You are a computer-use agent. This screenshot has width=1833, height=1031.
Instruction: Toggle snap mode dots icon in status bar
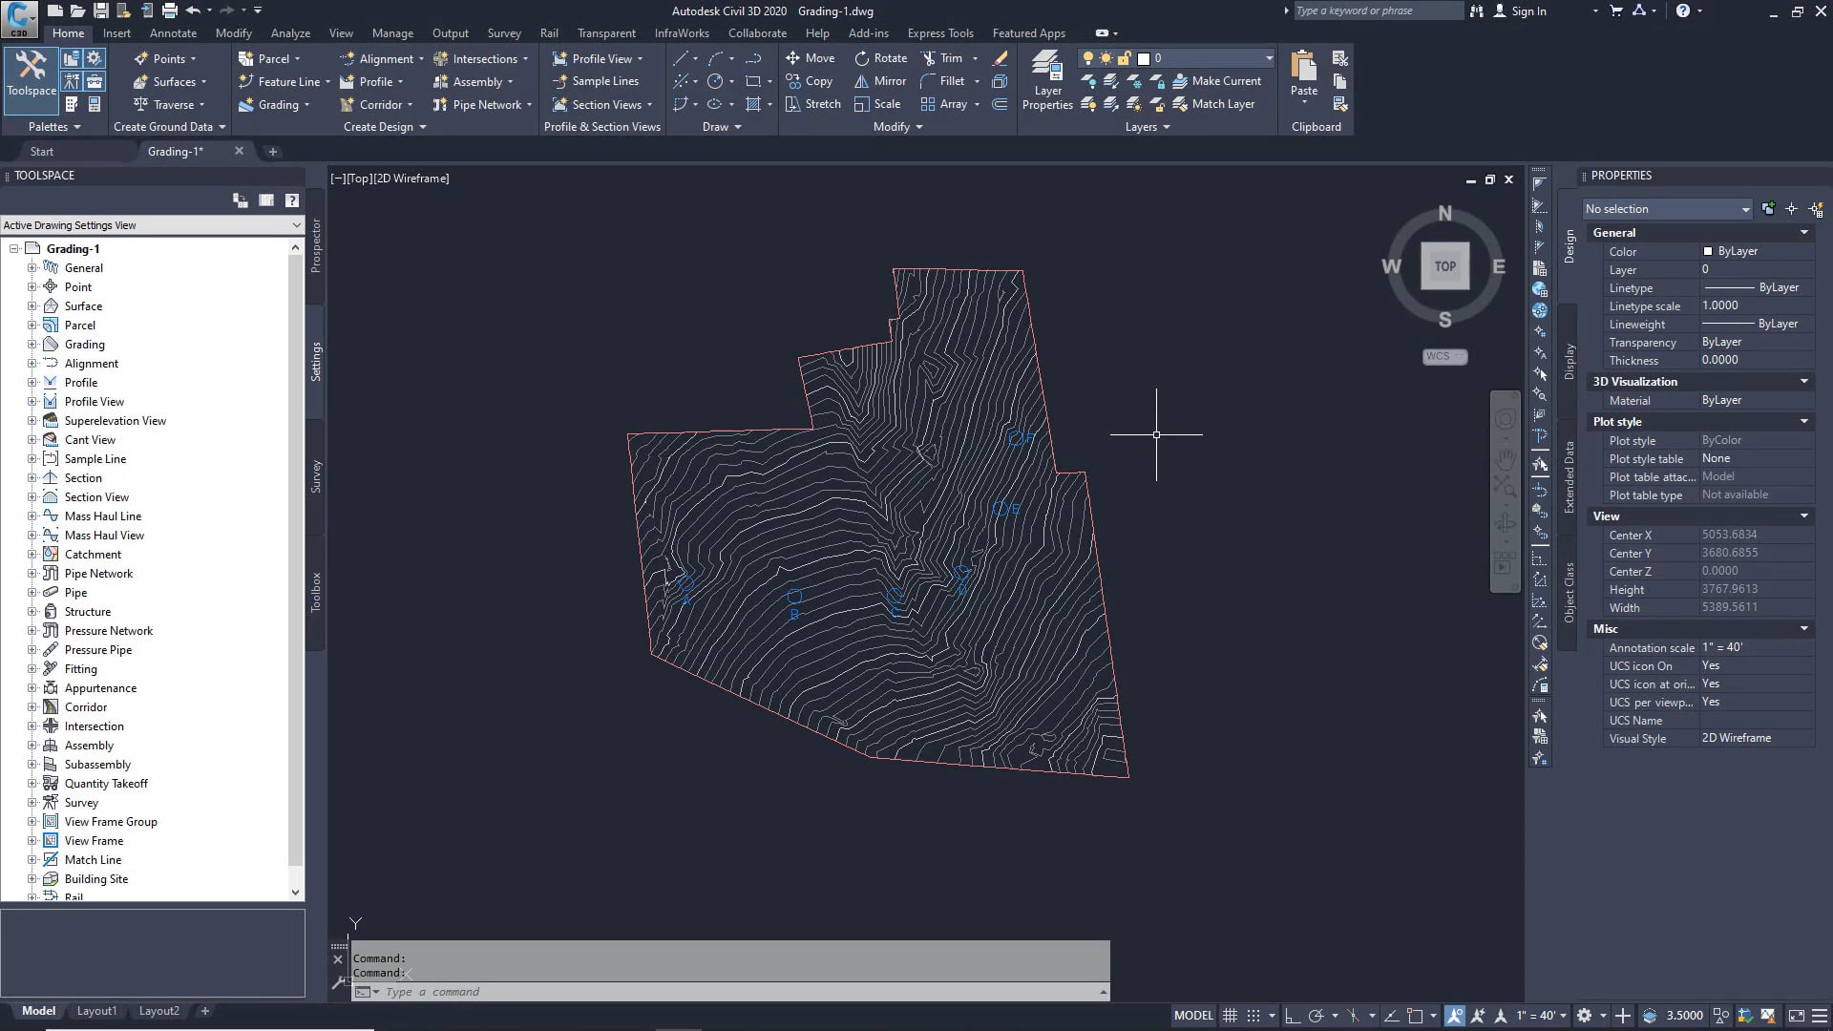point(1254,1016)
